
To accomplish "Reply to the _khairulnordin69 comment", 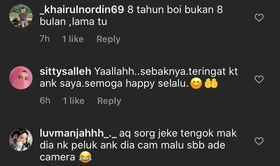I will tap(108, 39).
